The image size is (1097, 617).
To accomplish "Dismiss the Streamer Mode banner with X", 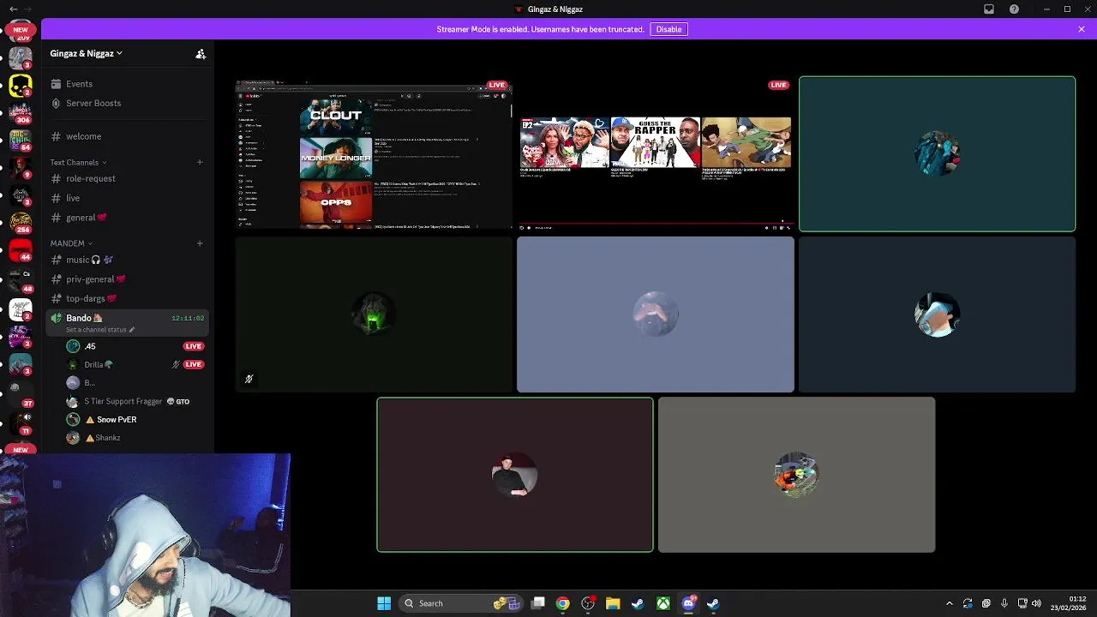I will 1082,29.
